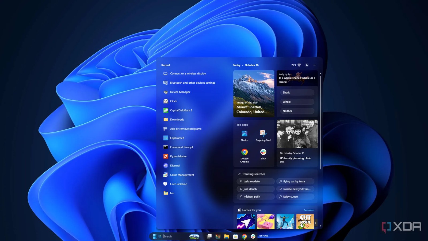Answer quiz with Whale
This screenshot has height=241, width=428.
pos(297,102)
